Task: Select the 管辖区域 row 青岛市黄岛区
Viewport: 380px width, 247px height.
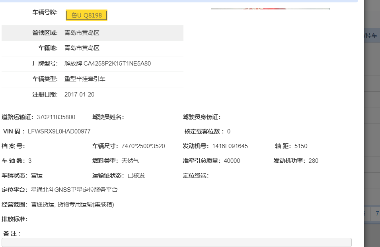Action: click(82, 33)
